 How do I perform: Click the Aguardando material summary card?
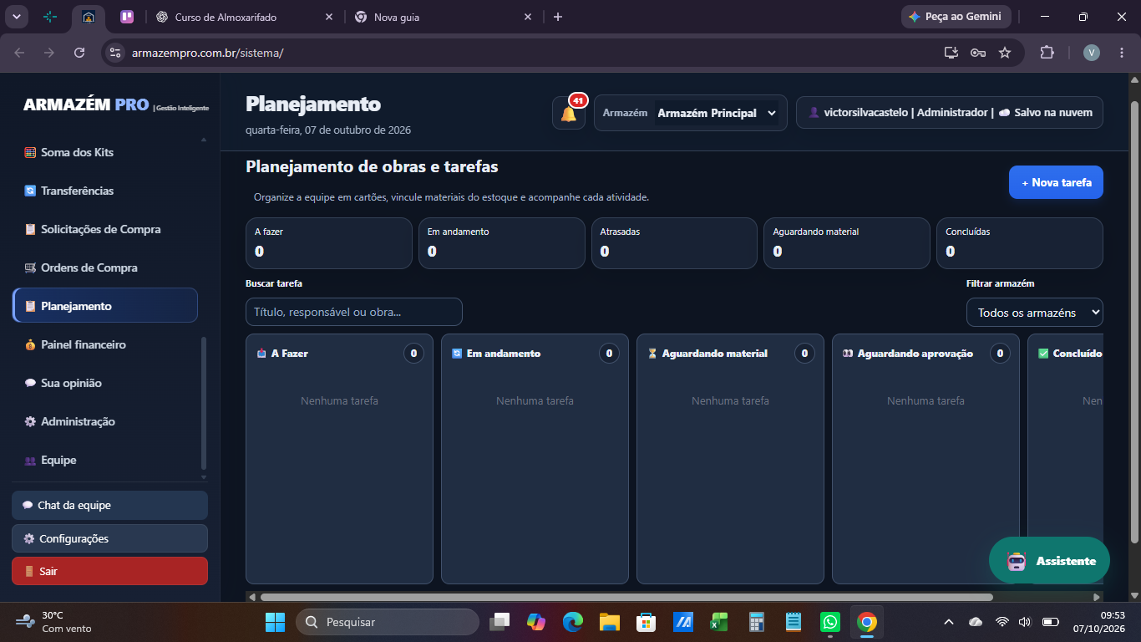click(x=846, y=243)
